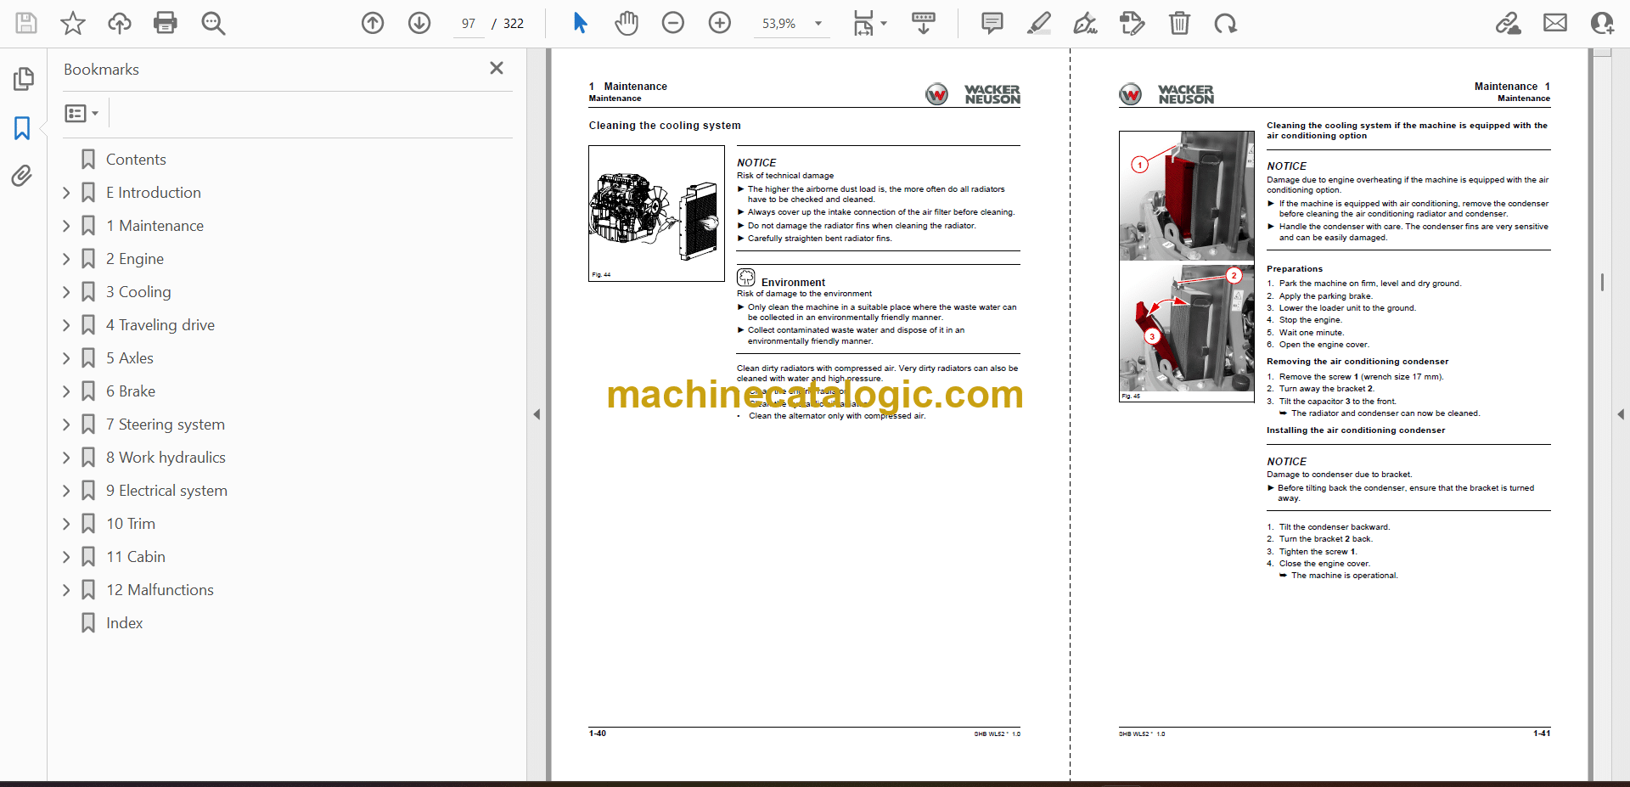Add a sticky note comment
The image size is (1630, 787).
pyautogui.click(x=992, y=23)
